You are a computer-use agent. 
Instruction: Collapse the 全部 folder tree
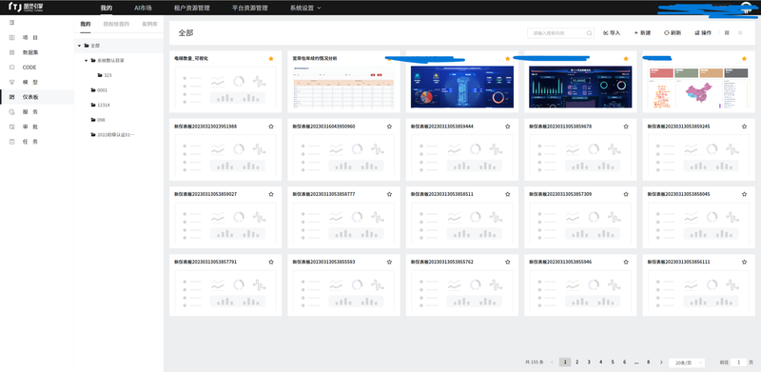coord(79,46)
